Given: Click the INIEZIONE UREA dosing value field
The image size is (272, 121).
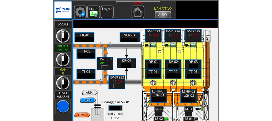Looking at the screenshot, I should pos(115,108).
